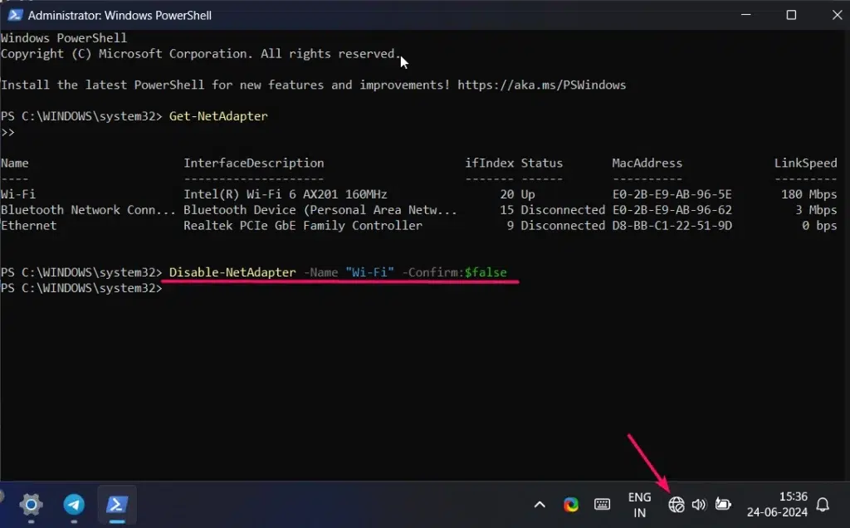Click the -Confirm: parameter text

coord(433,272)
